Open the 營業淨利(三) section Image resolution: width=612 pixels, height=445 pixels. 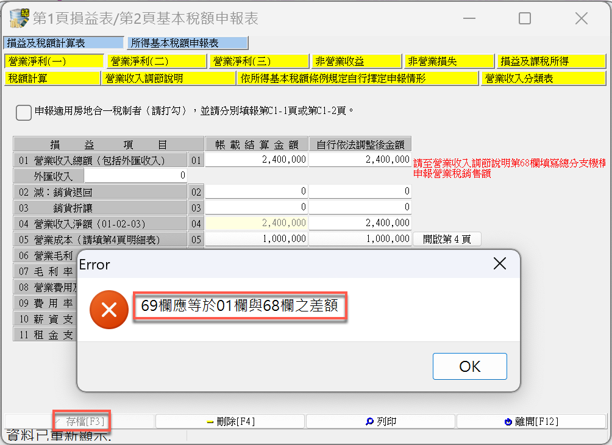(259, 62)
